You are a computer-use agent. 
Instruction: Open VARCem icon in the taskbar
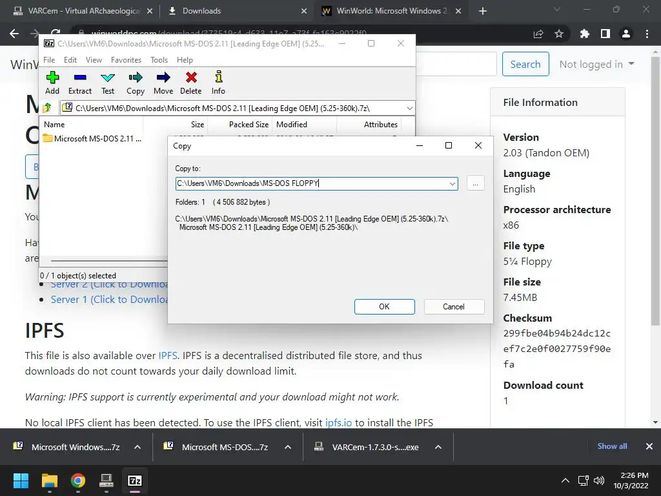click(107, 480)
